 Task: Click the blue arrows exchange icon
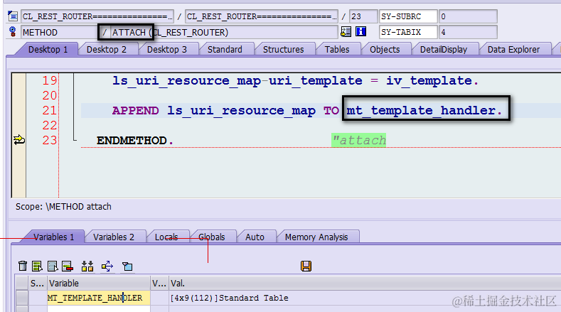[107, 266]
